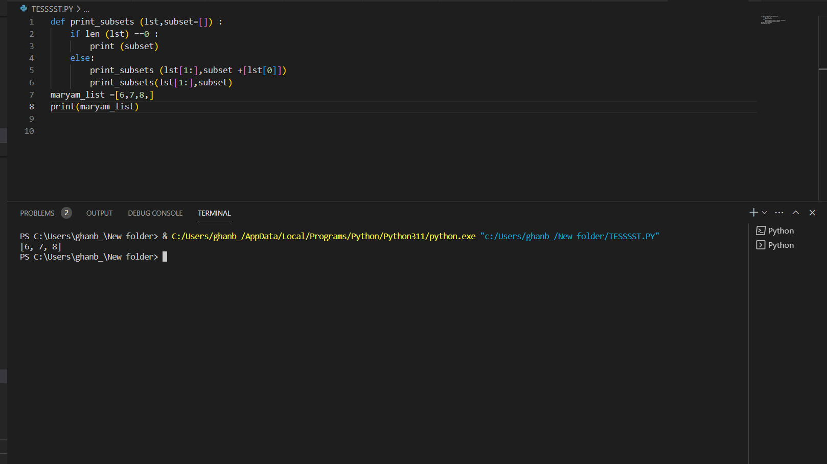Image resolution: width=827 pixels, height=464 pixels.
Task: Click the python.exe path in terminal
Action: 324,236
